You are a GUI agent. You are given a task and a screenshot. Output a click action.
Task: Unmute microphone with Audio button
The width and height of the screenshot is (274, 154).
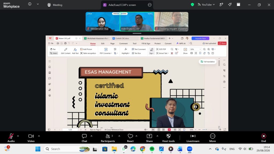[11, 138]
